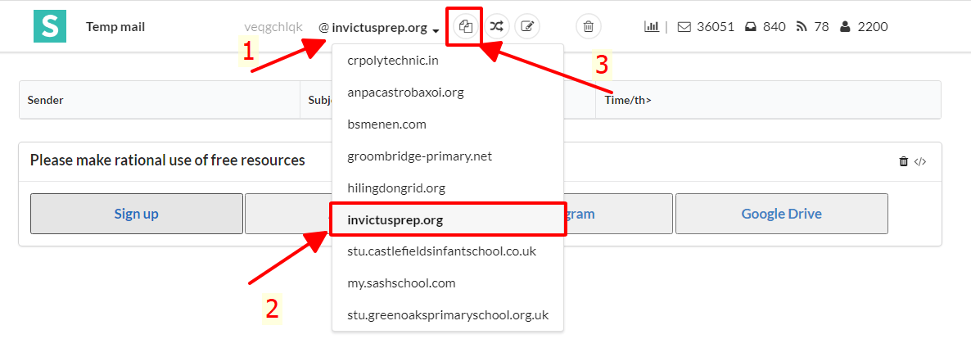Select crpolytechnic.in from domain list

(x=448, y=61)
